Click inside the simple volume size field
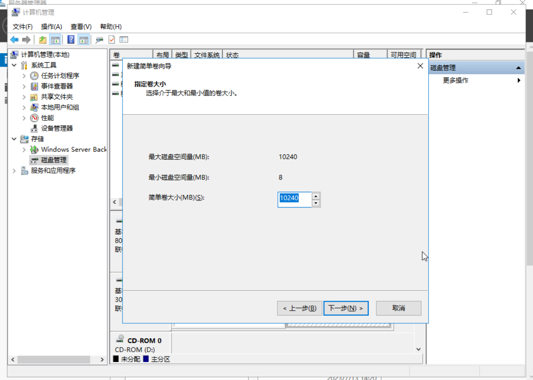This screenshot has width=533, height=380. pyautogui.click(x=294, y=199)
